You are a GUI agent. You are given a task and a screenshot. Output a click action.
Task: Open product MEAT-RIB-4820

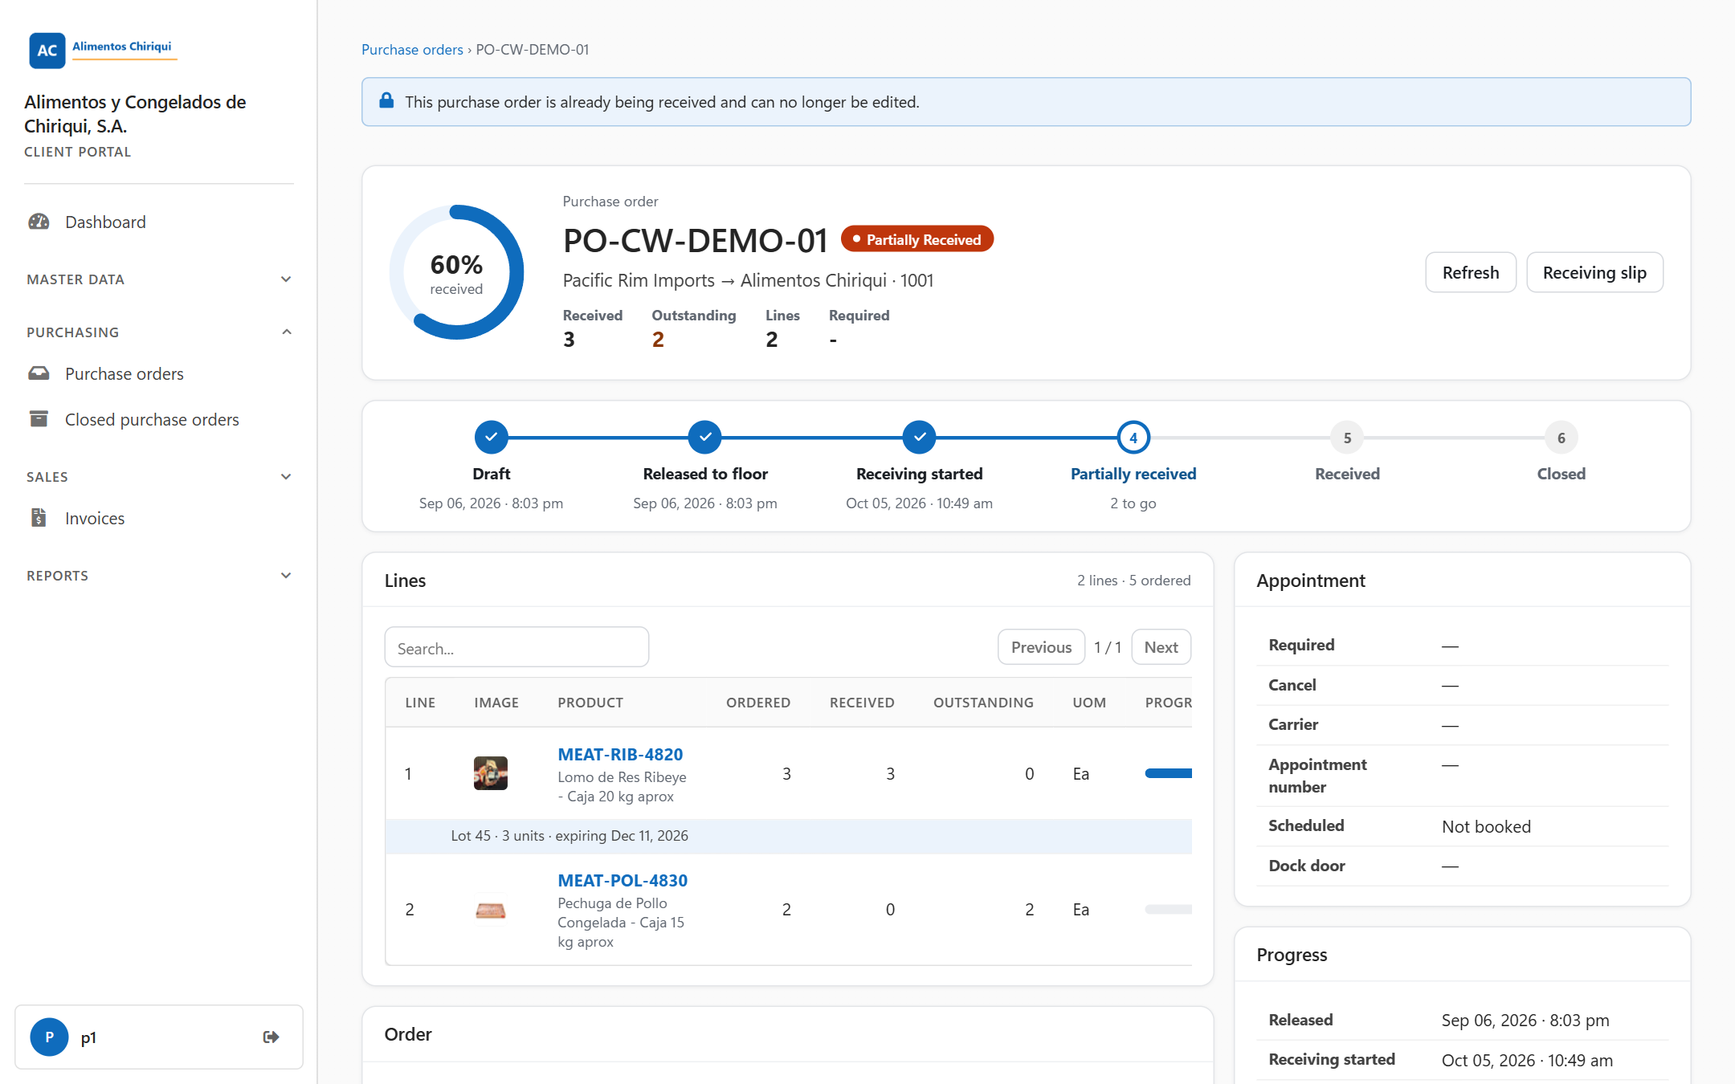[x=620, y=755]
